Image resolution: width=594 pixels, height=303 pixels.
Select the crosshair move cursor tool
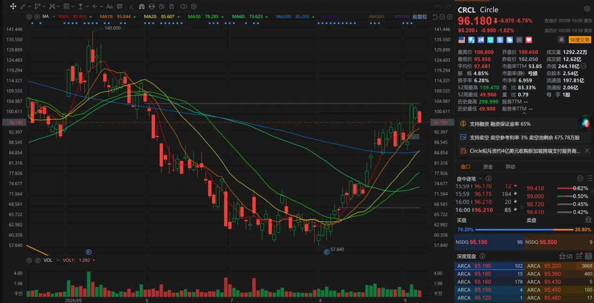[x=13, y=6]
